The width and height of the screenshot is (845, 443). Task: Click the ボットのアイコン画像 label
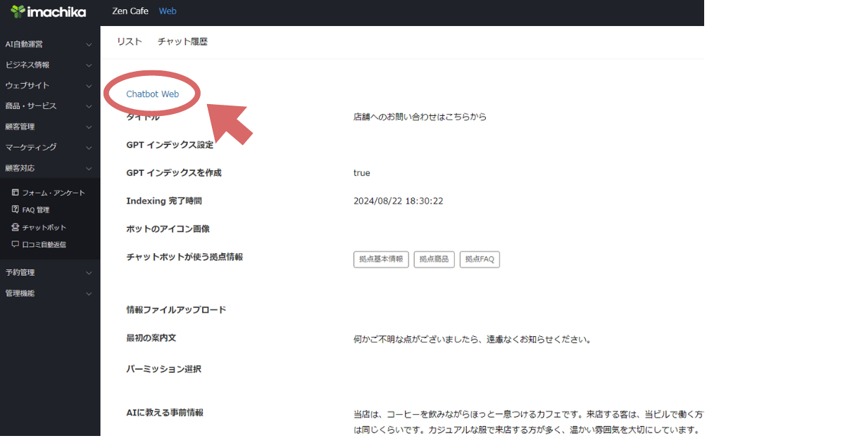[168, 229]
